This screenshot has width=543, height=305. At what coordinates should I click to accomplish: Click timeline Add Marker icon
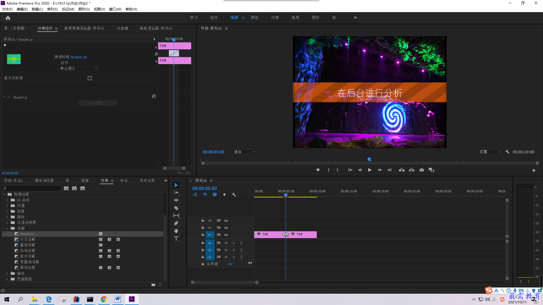[x=224, y=195]
